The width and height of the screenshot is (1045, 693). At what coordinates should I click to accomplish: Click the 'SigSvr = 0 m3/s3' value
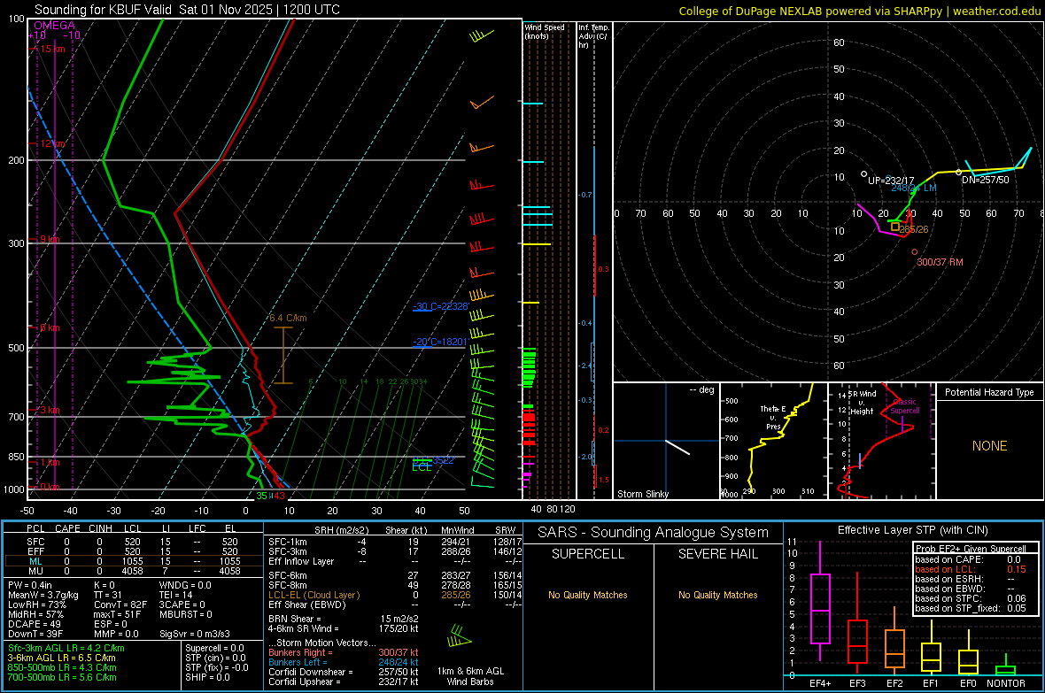(195, 635)
